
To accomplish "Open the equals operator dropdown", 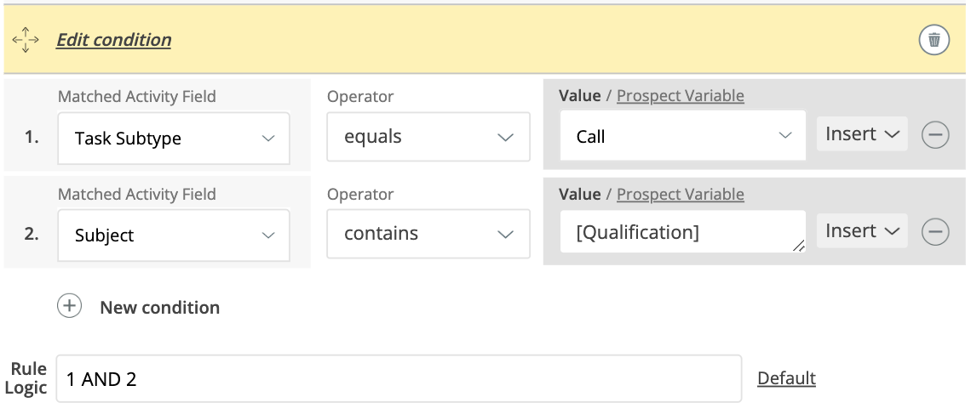I will pyautogui.click(x=428, y=137).
